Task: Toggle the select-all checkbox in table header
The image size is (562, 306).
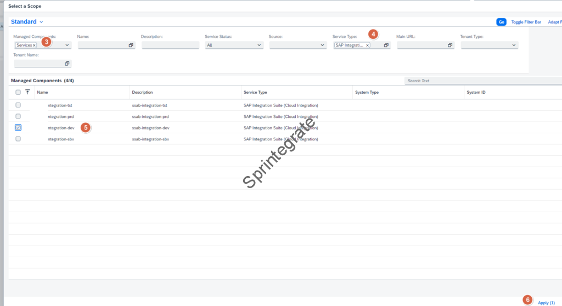Action: tap(18, 92)
